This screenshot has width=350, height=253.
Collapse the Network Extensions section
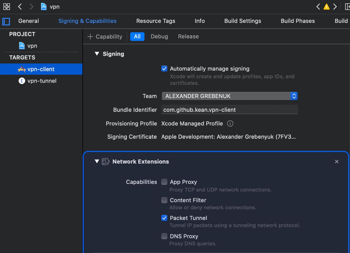coord(97,161)
